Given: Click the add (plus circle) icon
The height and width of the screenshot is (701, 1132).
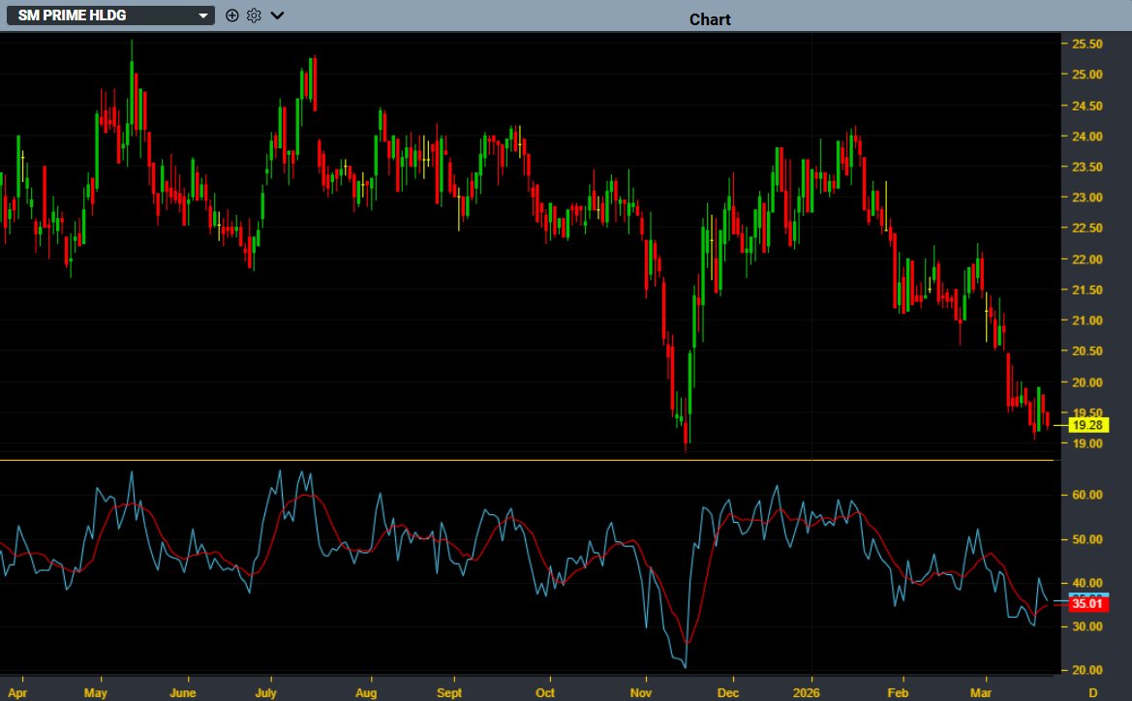Looking at the screenshot, I should [231, 15].
